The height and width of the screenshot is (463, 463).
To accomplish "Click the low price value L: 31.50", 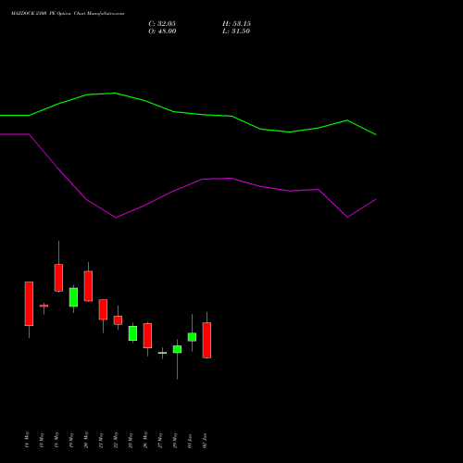I will click(x=236, y=31).
